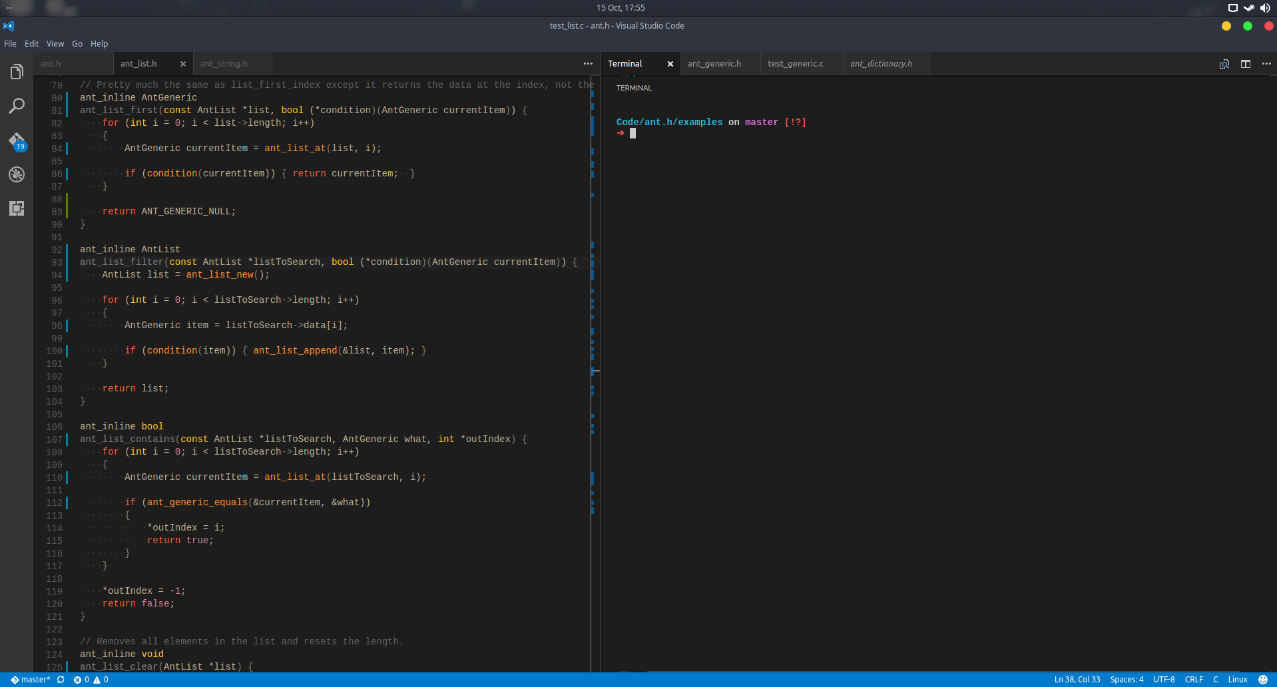Close the ant_list.h editor tab
This screenshot has width=1277, height=687.
(183, 64)
